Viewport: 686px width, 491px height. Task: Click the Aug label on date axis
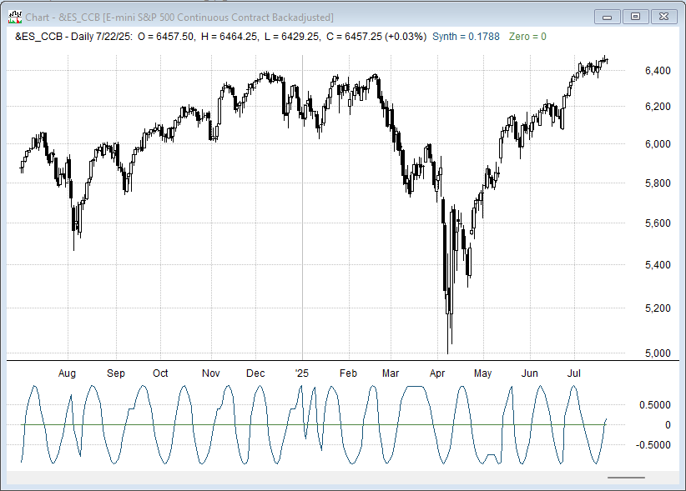[68, 373]
